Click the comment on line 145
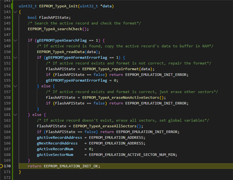Viewport: 233px width, 180px height. click(x=84, y=23)
